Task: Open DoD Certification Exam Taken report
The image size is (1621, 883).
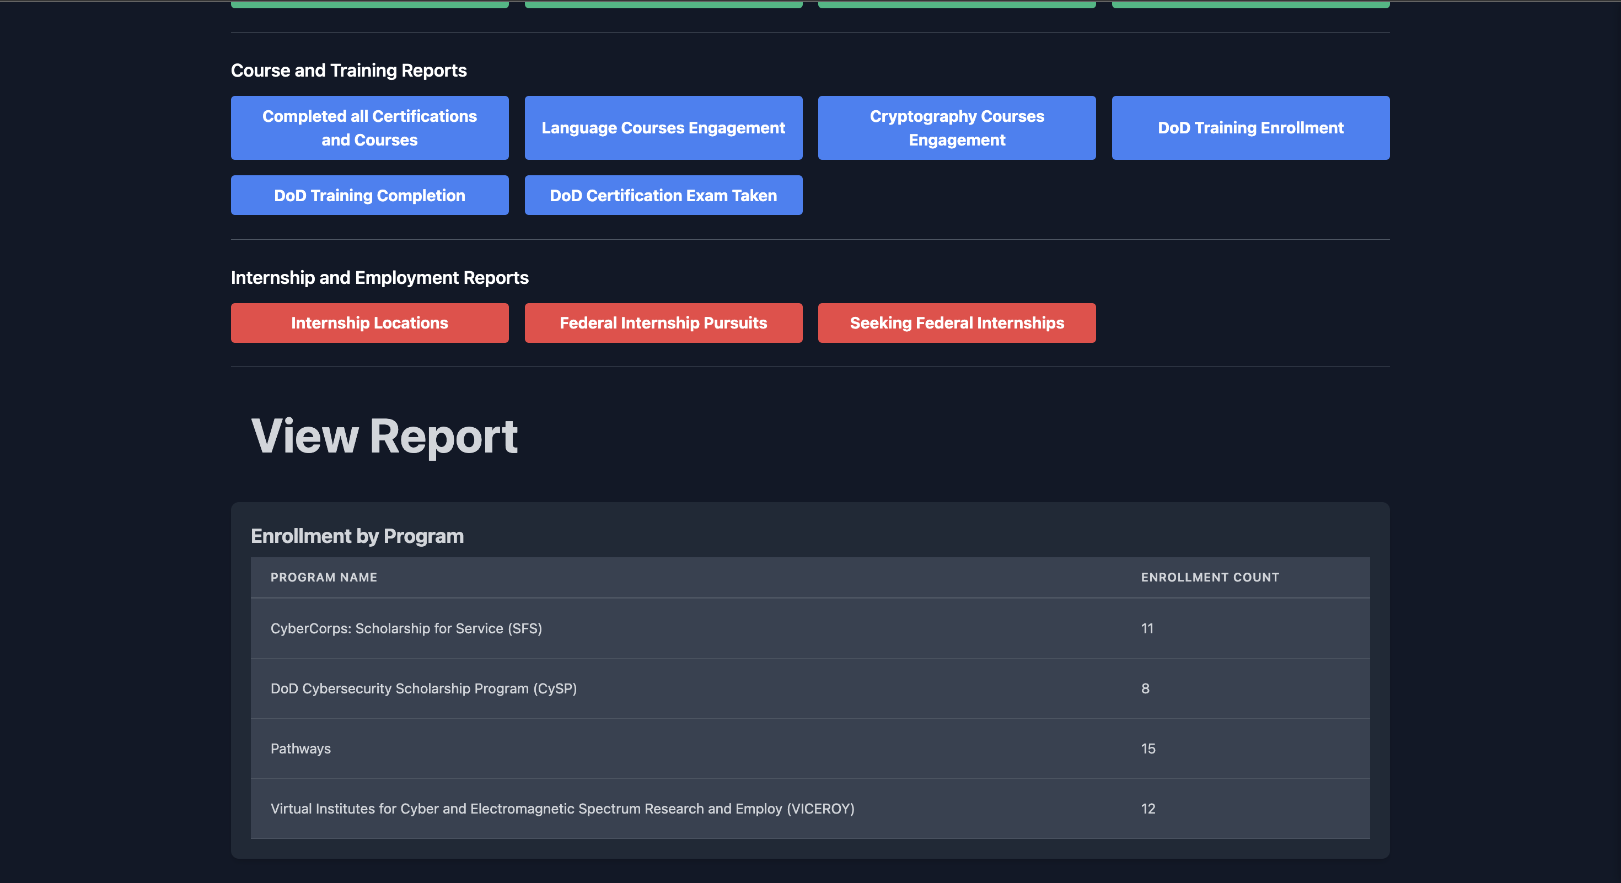Action: coord(663,196)
